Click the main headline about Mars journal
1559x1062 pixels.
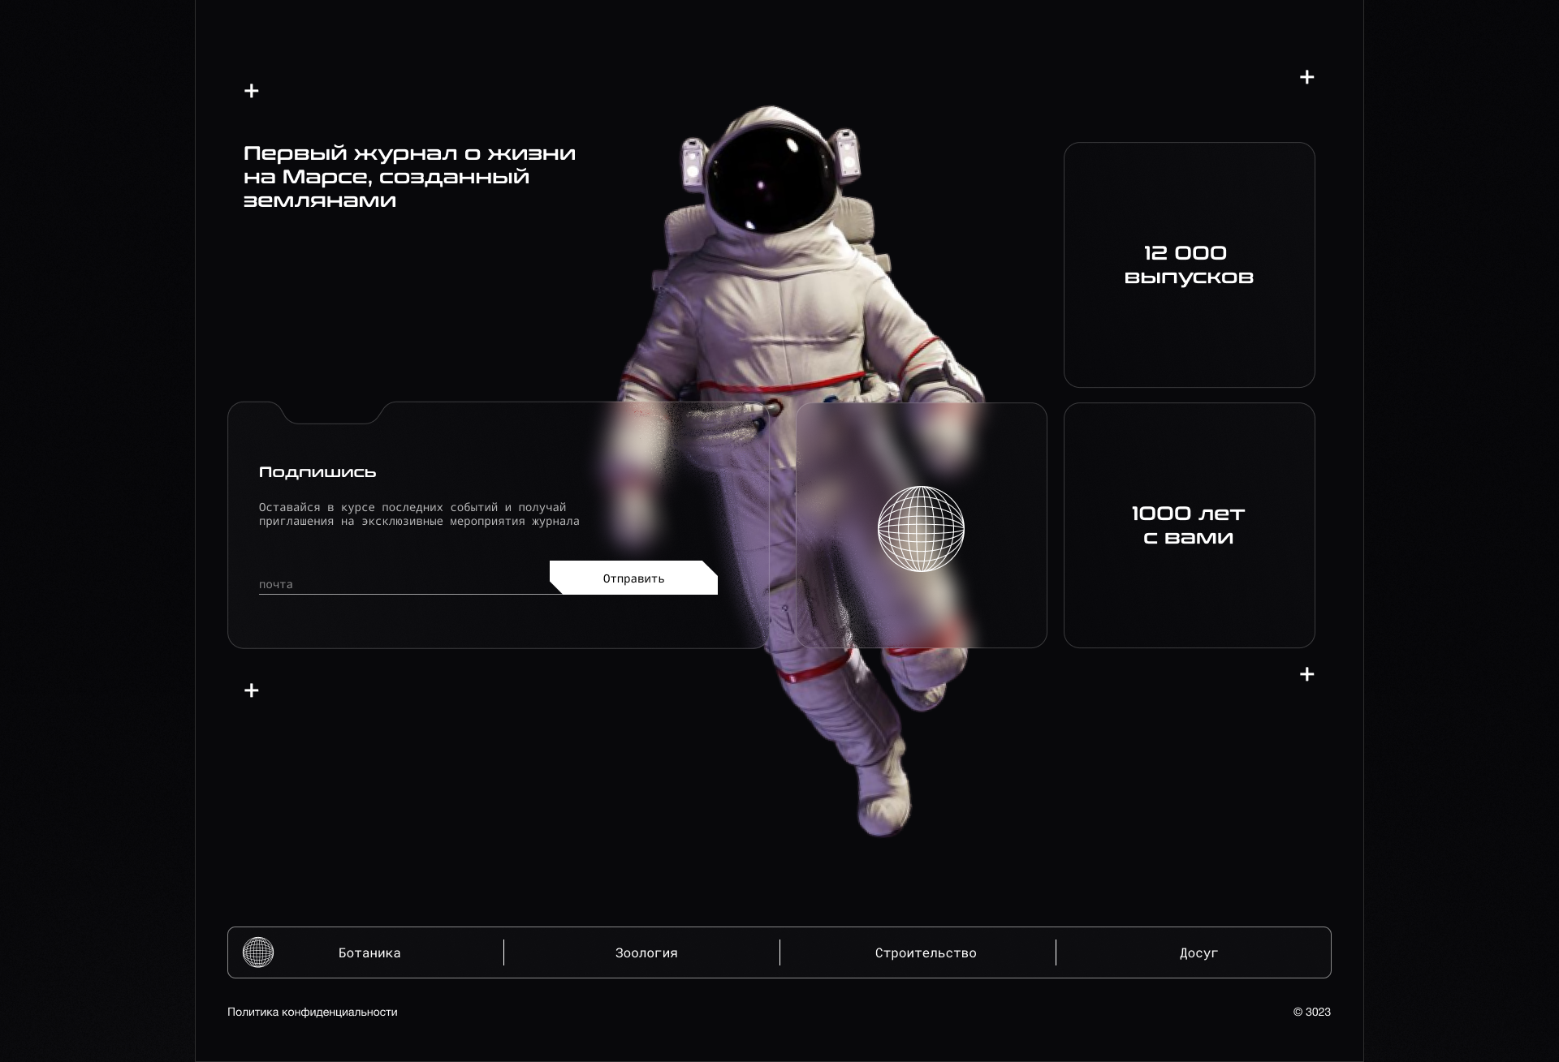click(409, 177)
